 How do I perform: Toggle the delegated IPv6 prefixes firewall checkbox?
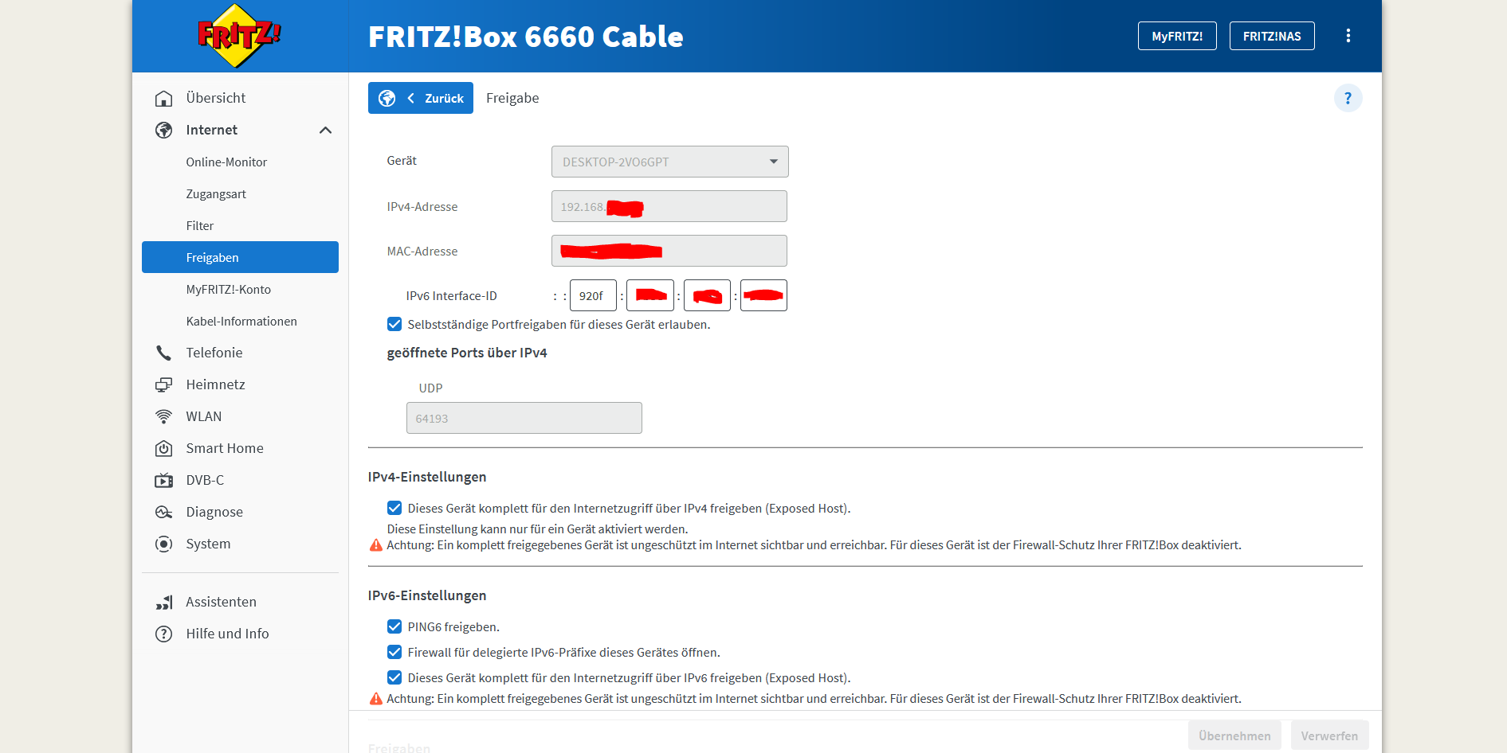coord(394,652)
